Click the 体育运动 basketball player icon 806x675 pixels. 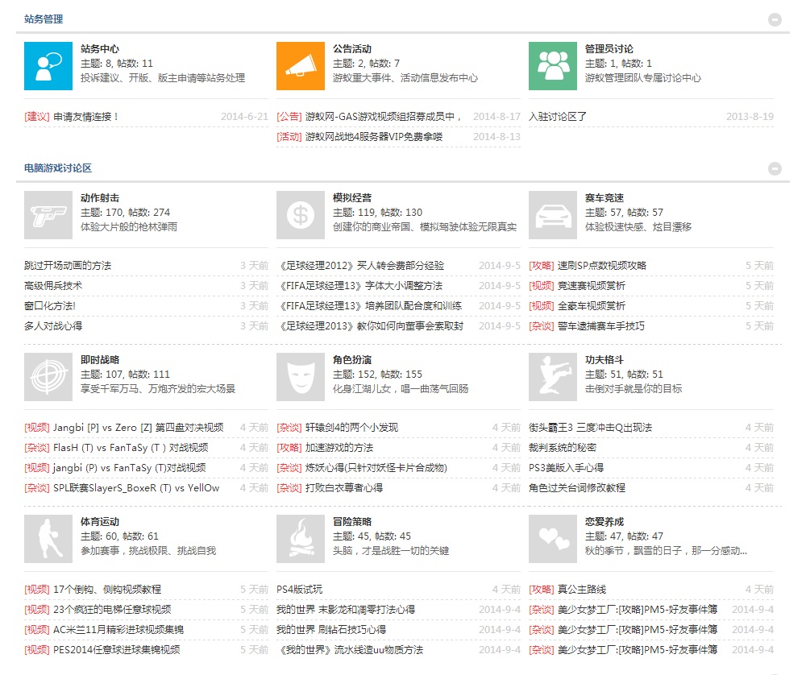[x=48, y=539]
